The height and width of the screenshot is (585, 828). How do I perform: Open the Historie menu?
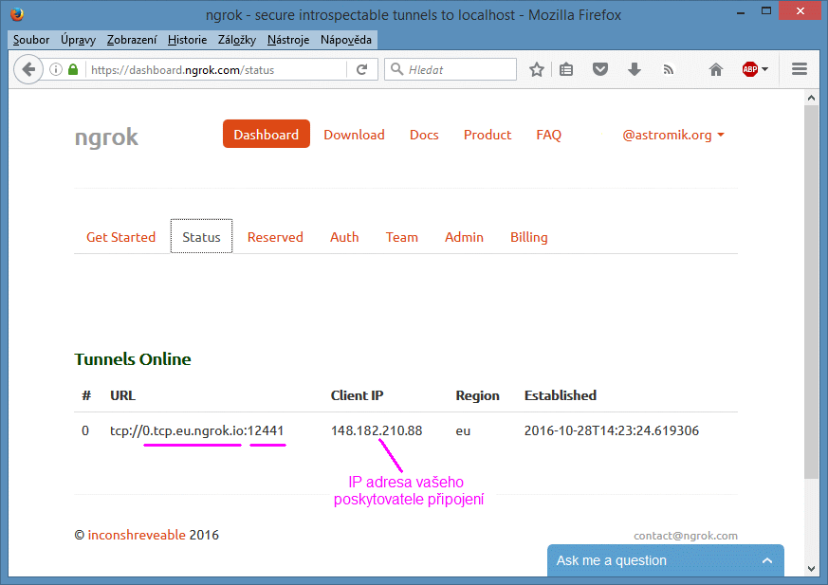click(x=187, y=40)
